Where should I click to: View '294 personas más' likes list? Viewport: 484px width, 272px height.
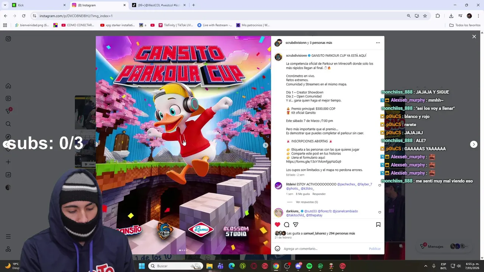(342, 233)
